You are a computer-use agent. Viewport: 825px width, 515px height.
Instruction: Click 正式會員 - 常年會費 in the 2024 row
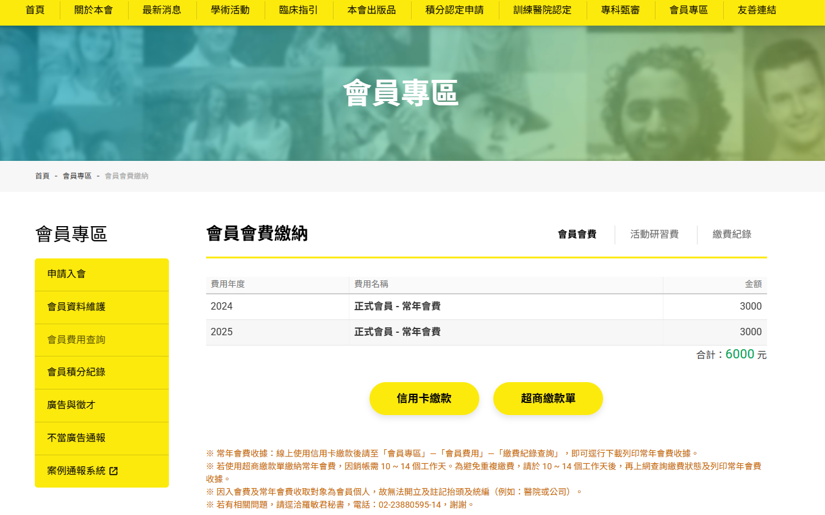pyautogui.click(x=398, y=307)
